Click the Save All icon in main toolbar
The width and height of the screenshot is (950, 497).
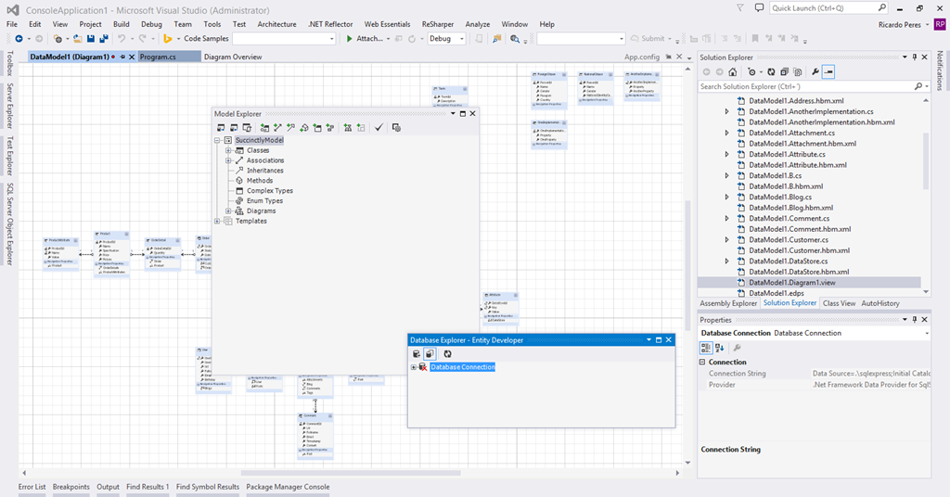pyautogui.click(x=104, y=39)
